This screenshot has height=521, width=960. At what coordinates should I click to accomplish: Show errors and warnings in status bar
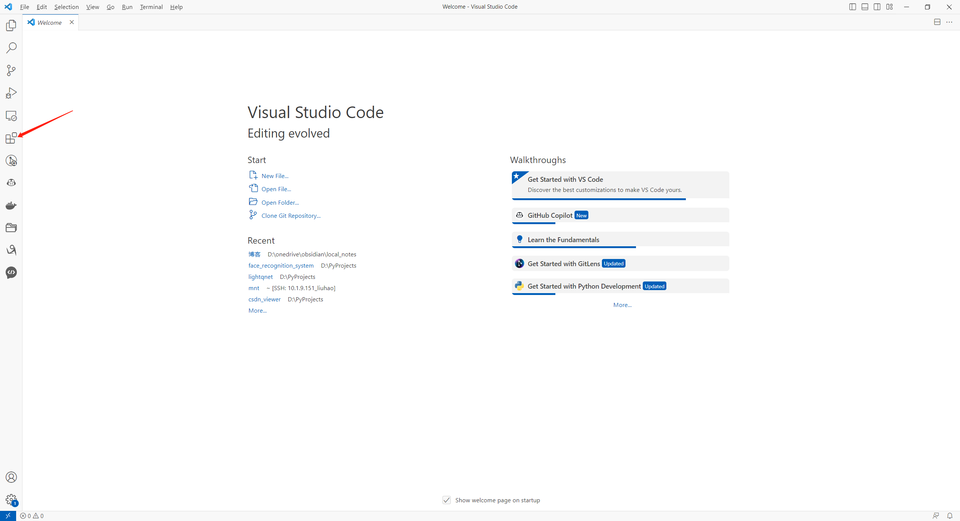click(x=32, y=516)
